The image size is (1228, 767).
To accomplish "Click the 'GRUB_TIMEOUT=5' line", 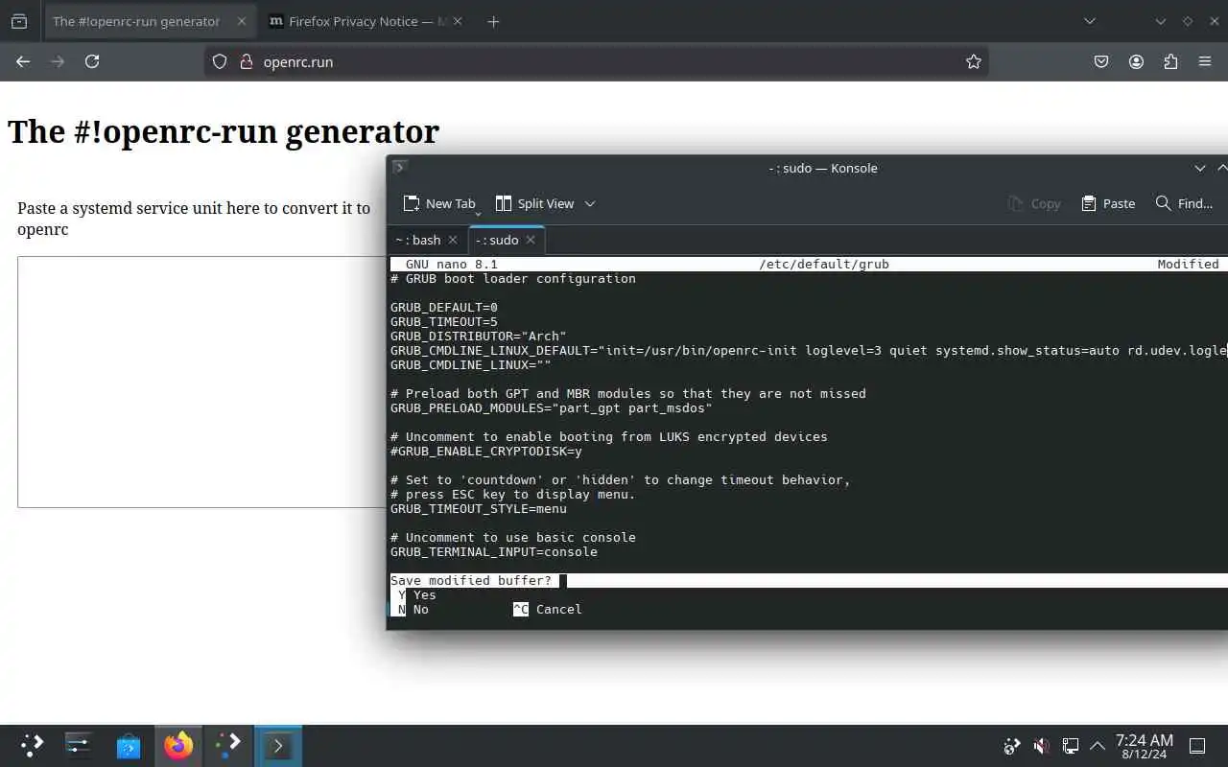I will 444,321.
